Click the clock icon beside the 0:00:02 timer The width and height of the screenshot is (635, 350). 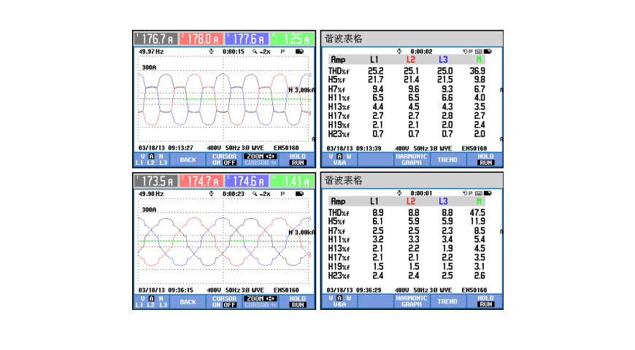(x=399, y=51)
